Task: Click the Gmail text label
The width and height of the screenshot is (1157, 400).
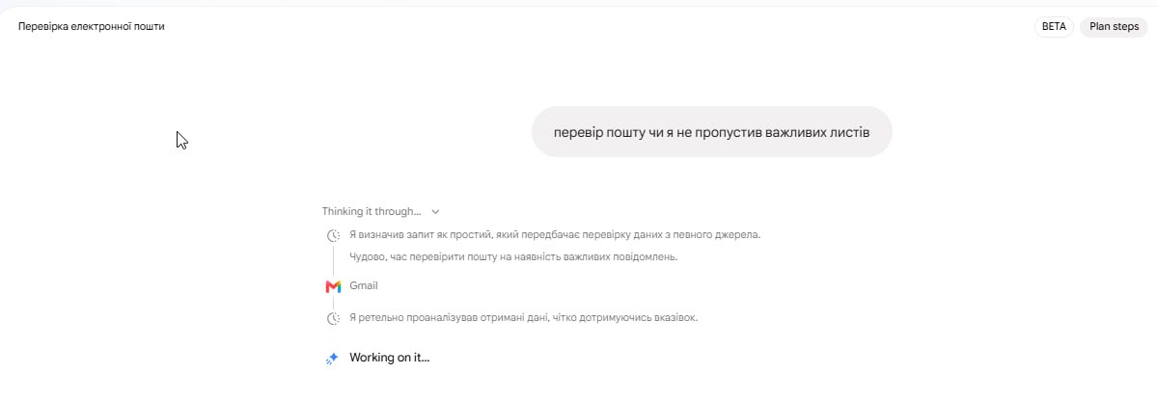Action: (x=364, y=286)
